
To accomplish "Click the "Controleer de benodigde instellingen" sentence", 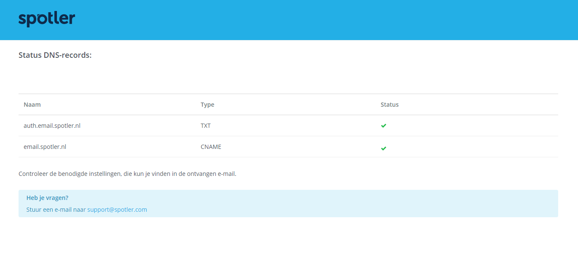I will coord(127,174).
